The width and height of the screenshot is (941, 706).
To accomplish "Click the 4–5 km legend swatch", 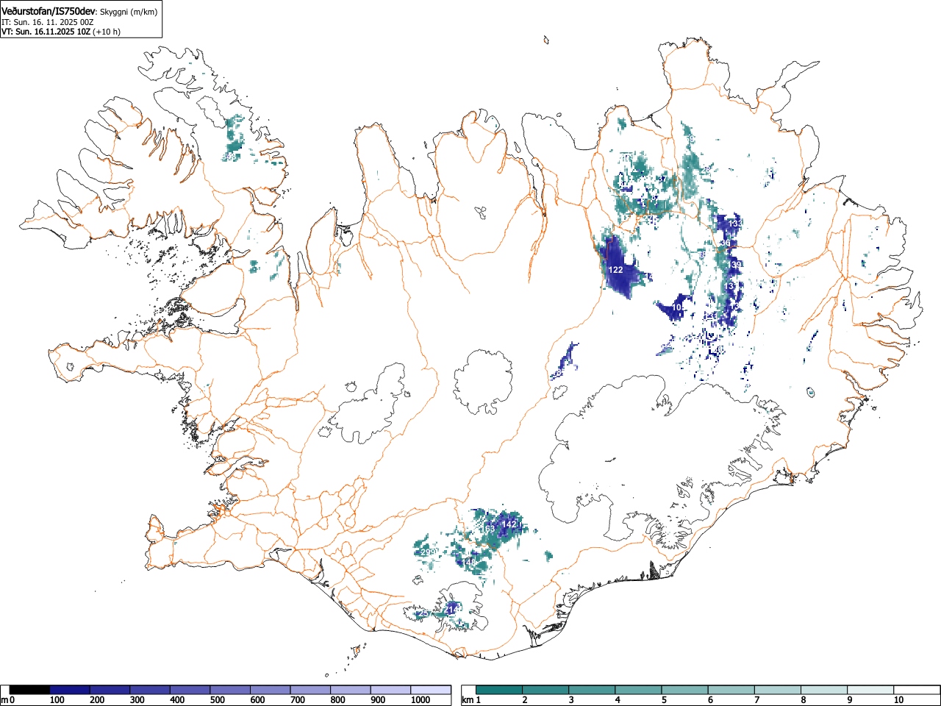I will pyautogui.click(x=638, y=690).
